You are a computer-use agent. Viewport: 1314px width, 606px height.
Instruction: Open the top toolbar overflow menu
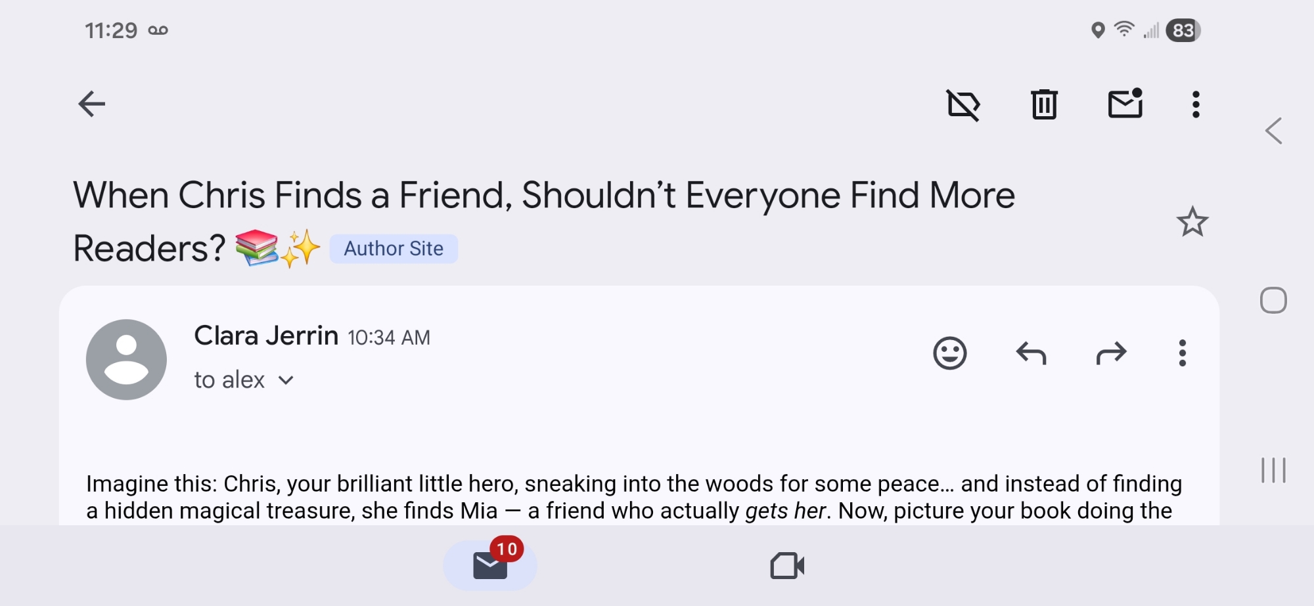pos(1196,104)
